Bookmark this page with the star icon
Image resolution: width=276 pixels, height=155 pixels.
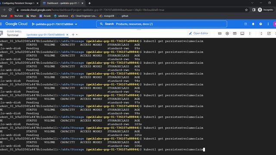246,10
